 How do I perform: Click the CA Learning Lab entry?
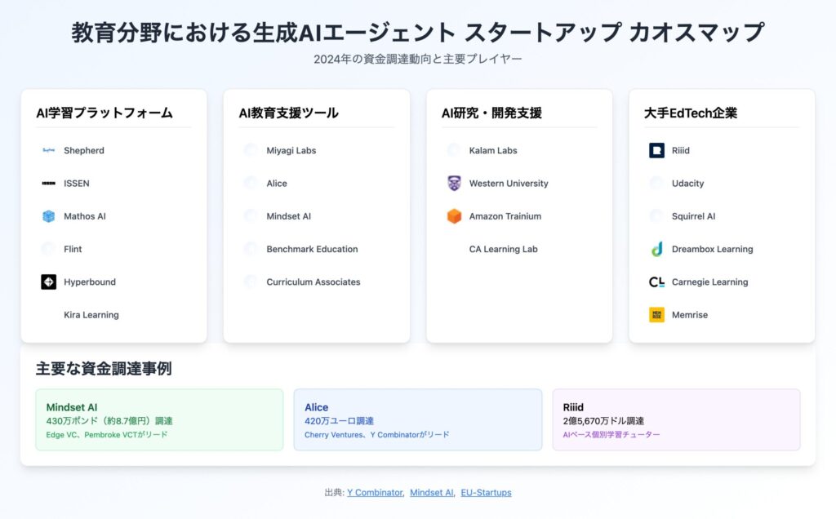503,249
